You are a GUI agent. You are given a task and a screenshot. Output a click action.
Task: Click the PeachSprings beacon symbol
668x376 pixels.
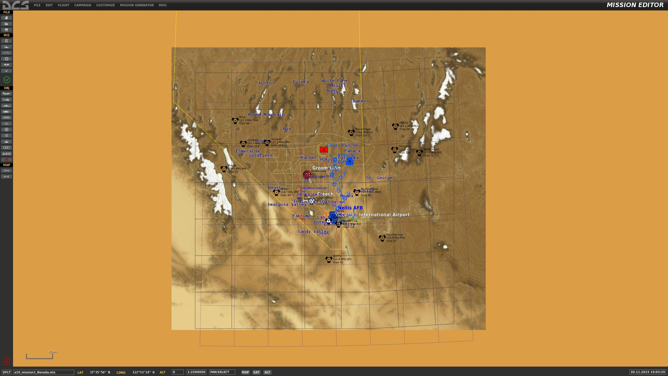coord(382,238)
